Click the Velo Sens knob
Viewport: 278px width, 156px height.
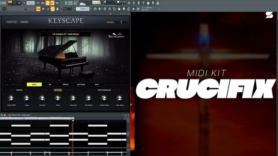click(120, 98)
